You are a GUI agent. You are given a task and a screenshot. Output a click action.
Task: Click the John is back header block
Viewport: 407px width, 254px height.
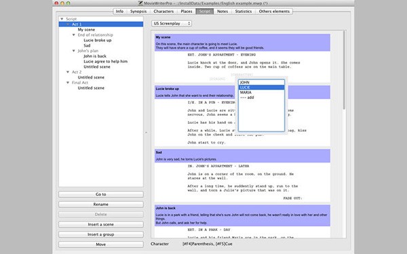tap(242, 215)
